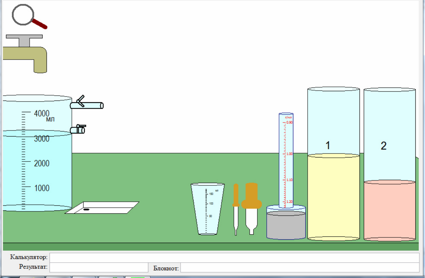
Task: Click the Блокнот label
Action: [x=166, y=268]
